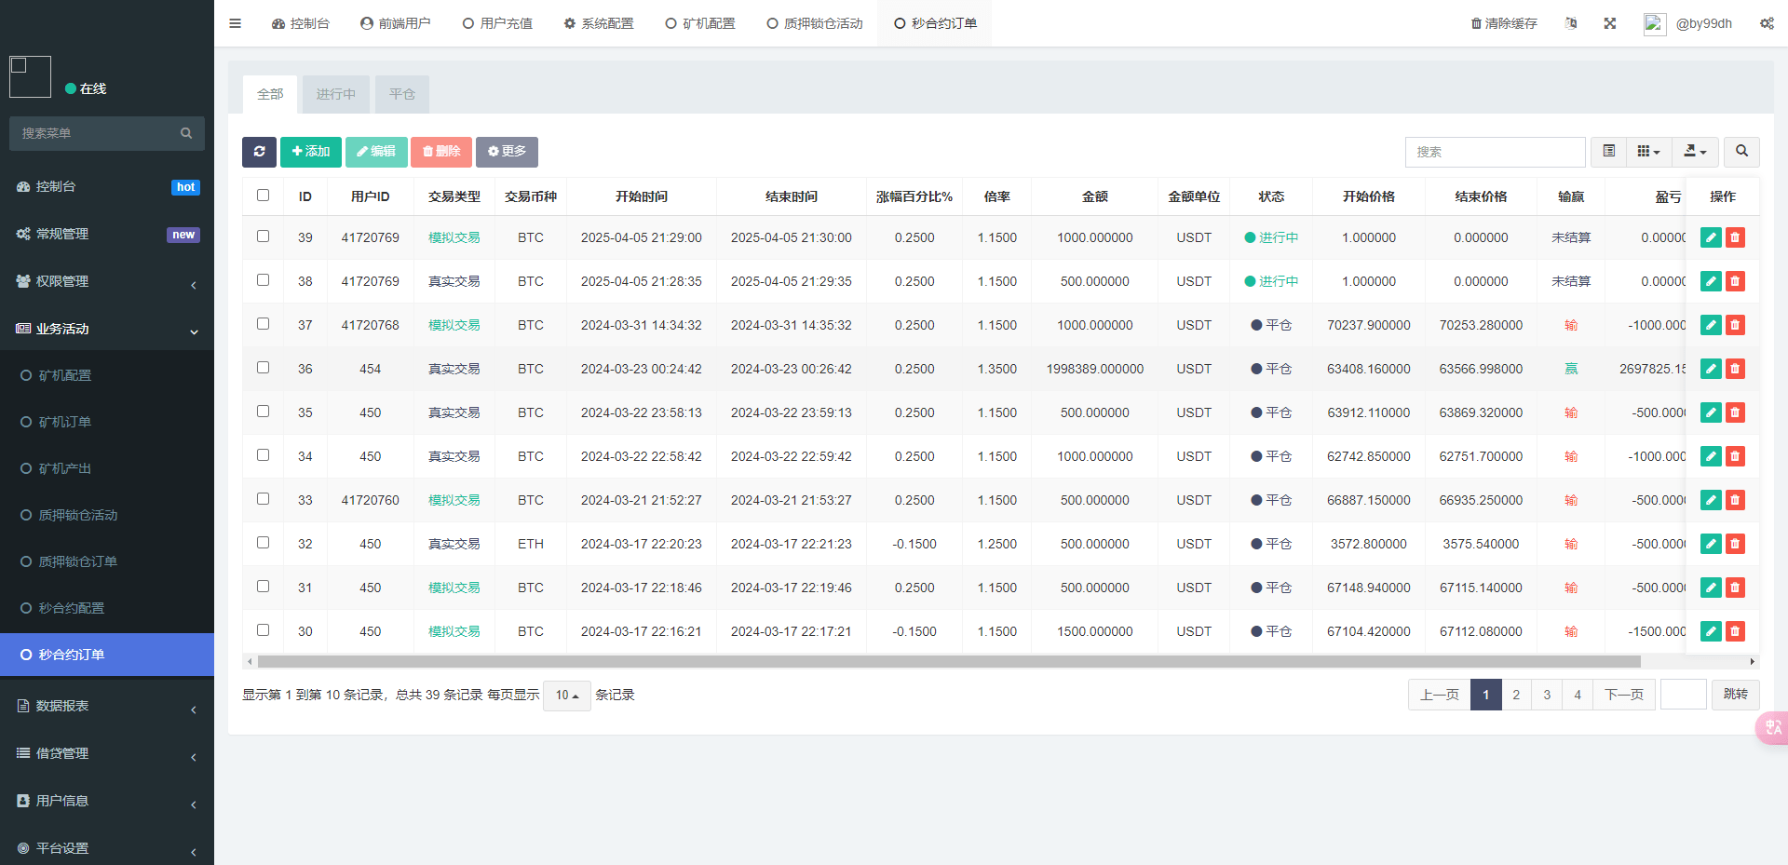Select the checkbox for order 36
The height and width of the screenshot is (865, 1788).
pyautogui.click(x=263, y=368)
